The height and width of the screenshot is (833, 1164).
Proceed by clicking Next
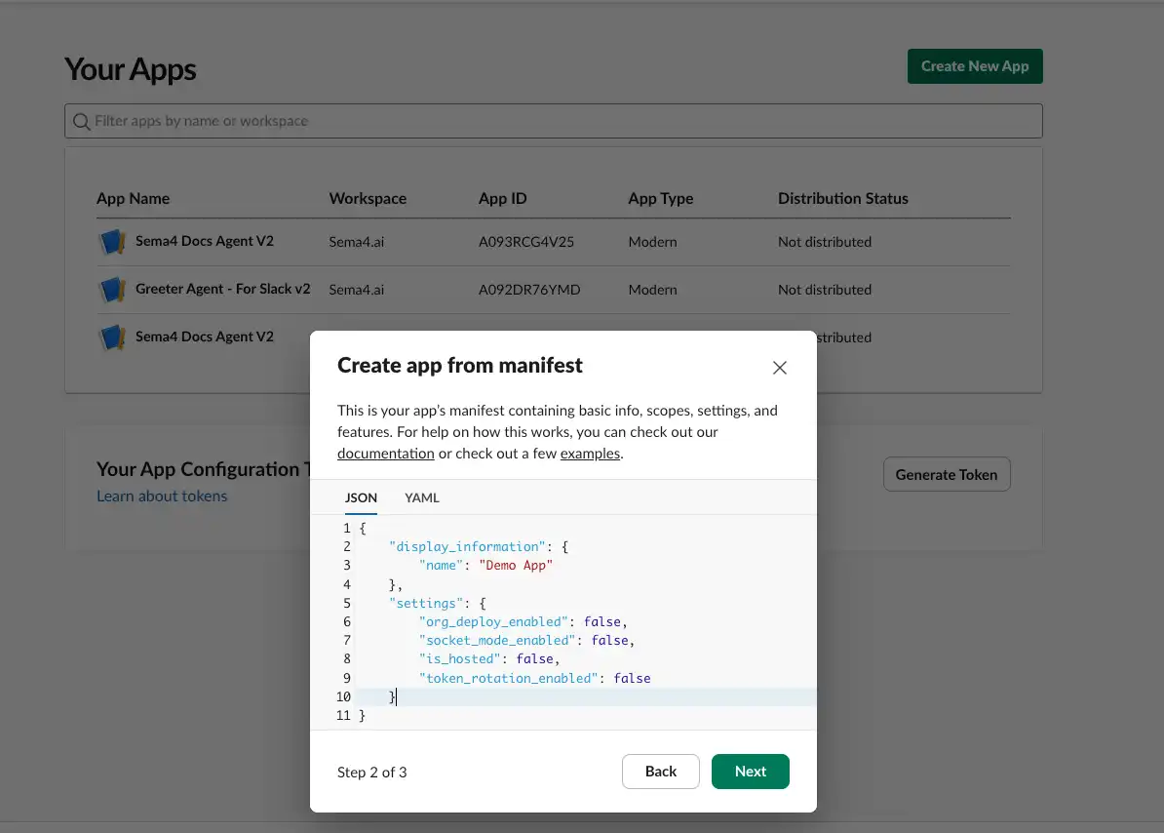750,772
